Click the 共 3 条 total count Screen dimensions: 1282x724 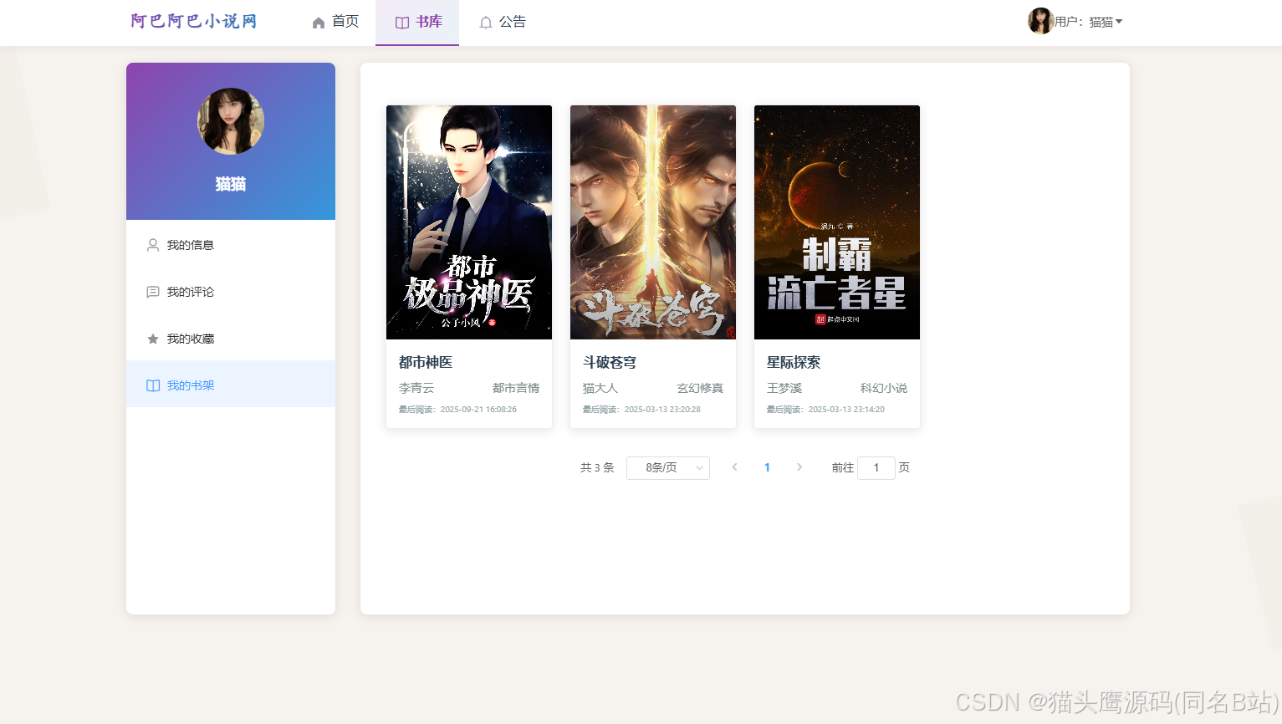tap(597, 468)
